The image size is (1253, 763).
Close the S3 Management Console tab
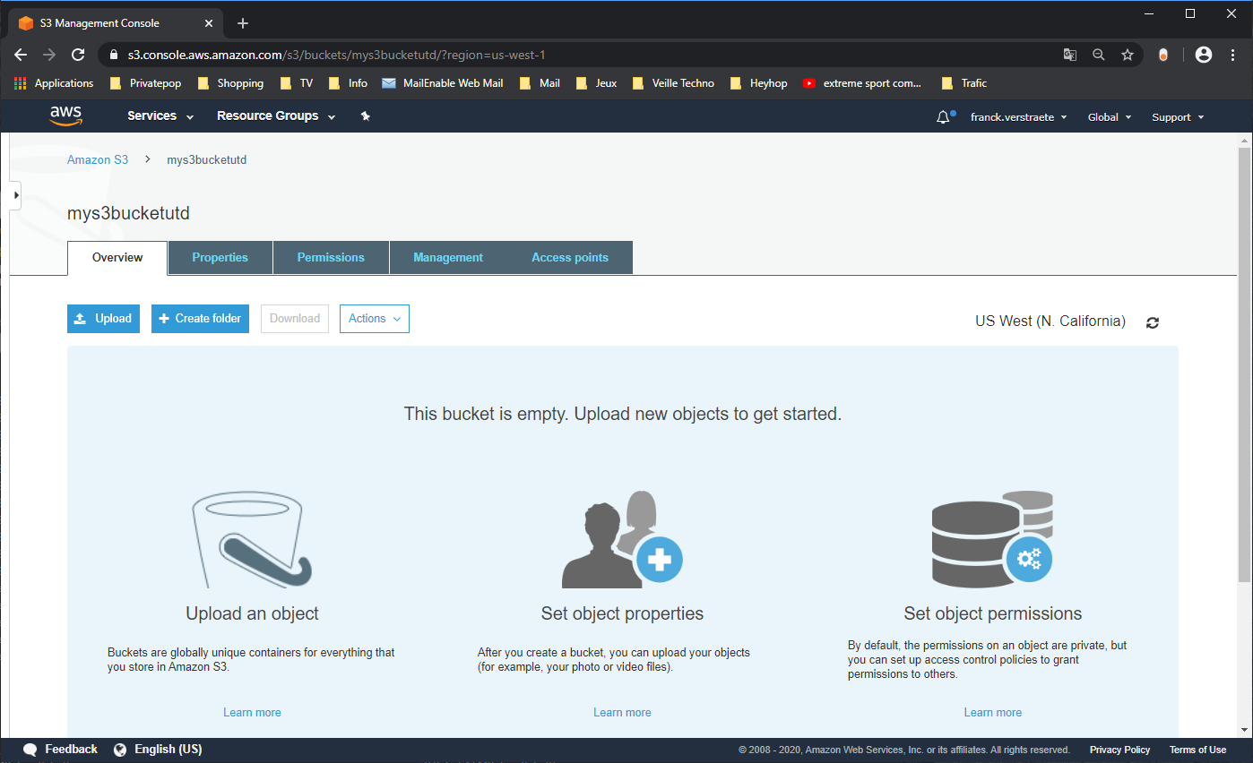click(x=209, y=23)
